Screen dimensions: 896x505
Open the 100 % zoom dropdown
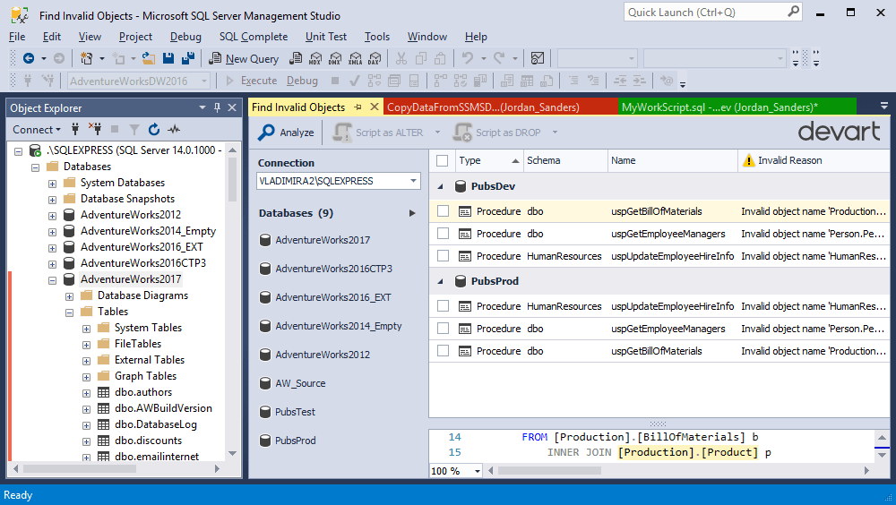point(478,471)
